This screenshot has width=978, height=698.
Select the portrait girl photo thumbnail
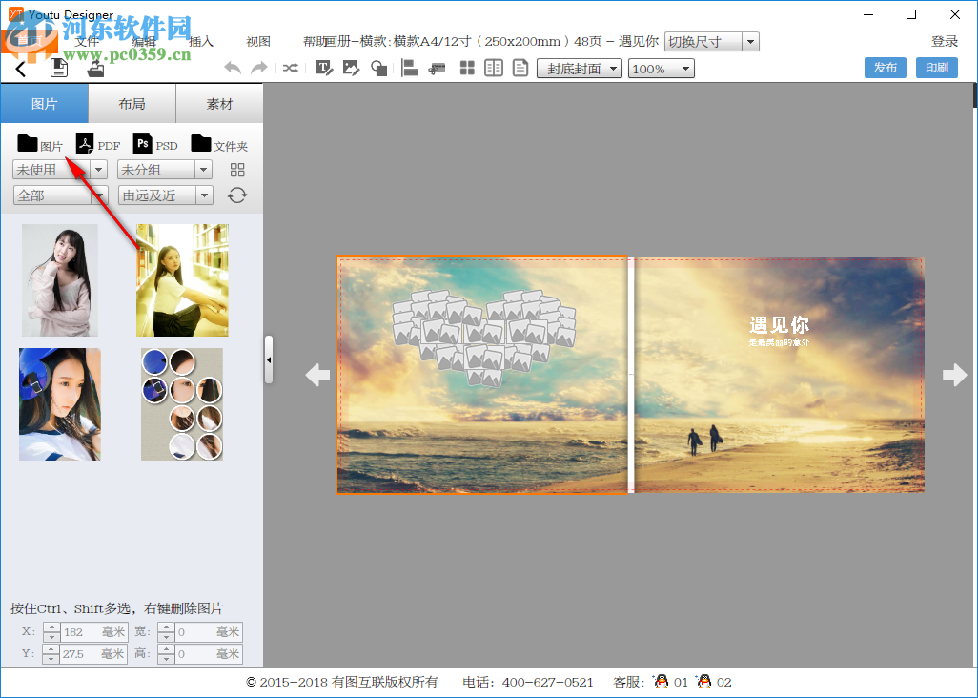[60, 279]
